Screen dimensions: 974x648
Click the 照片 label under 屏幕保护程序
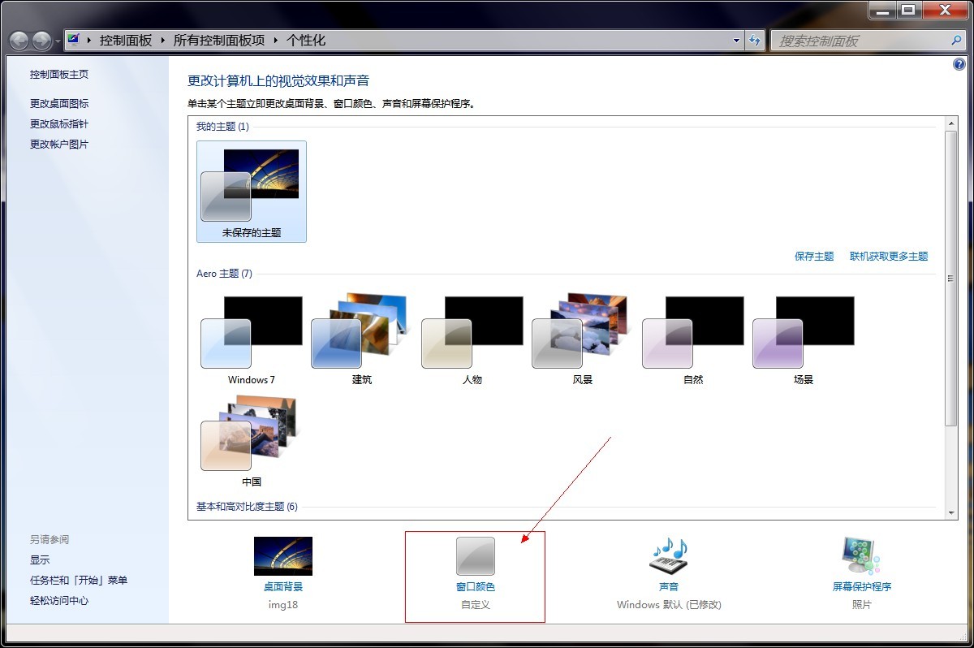[x=862, y=605]
